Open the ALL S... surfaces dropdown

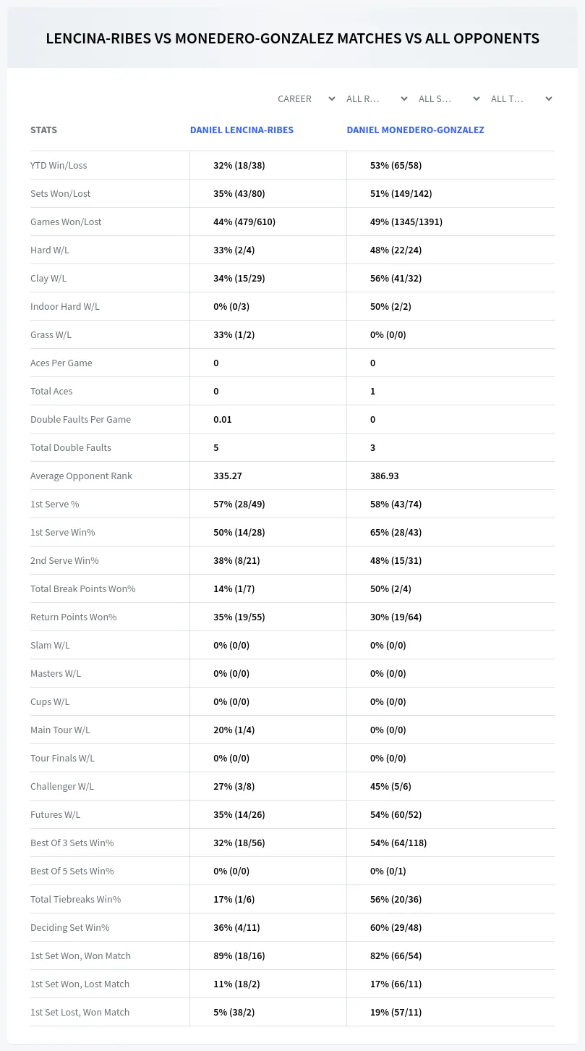(x=449, y=98)
